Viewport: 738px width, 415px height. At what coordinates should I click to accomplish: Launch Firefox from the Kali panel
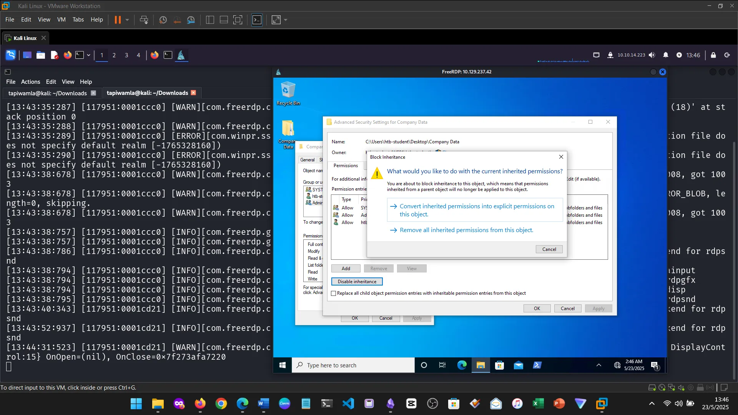68,55
